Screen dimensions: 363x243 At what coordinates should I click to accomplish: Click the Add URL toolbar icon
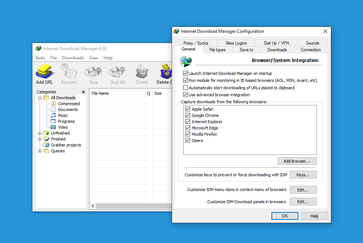[x=45, y=71]
